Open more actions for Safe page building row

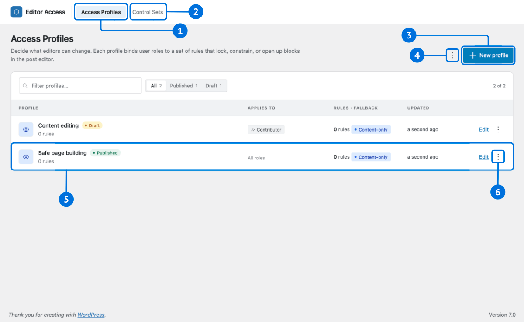click(498, 157)
